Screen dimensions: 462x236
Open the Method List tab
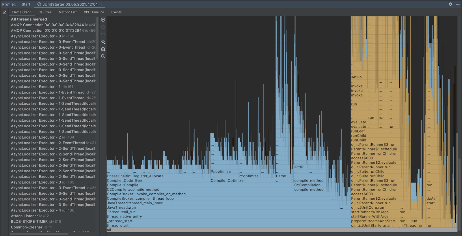coord(68,12)
